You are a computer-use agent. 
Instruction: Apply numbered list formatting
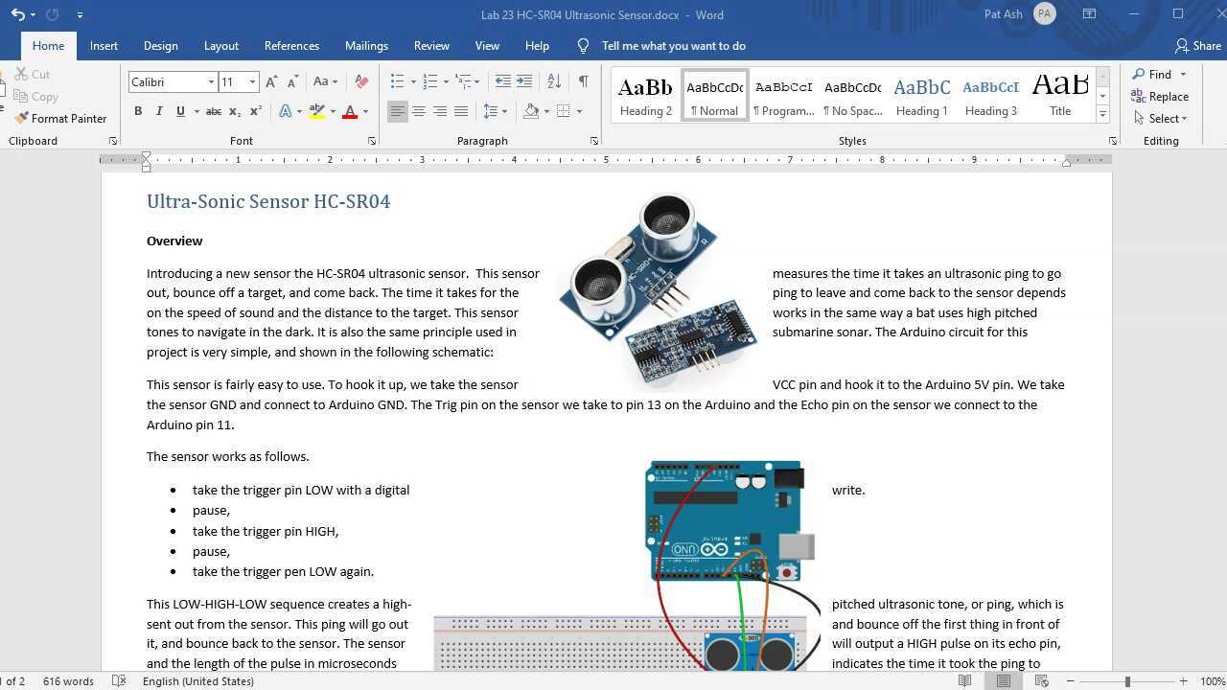click(428, 80)
